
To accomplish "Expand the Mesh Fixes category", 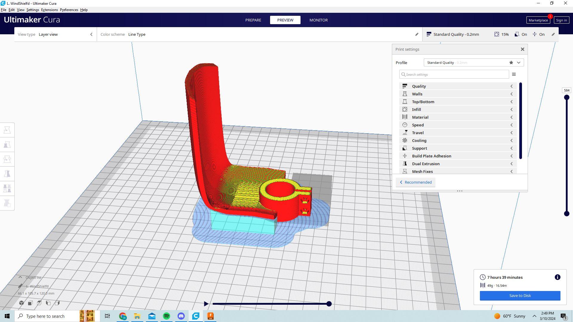I will coord(458,171).
